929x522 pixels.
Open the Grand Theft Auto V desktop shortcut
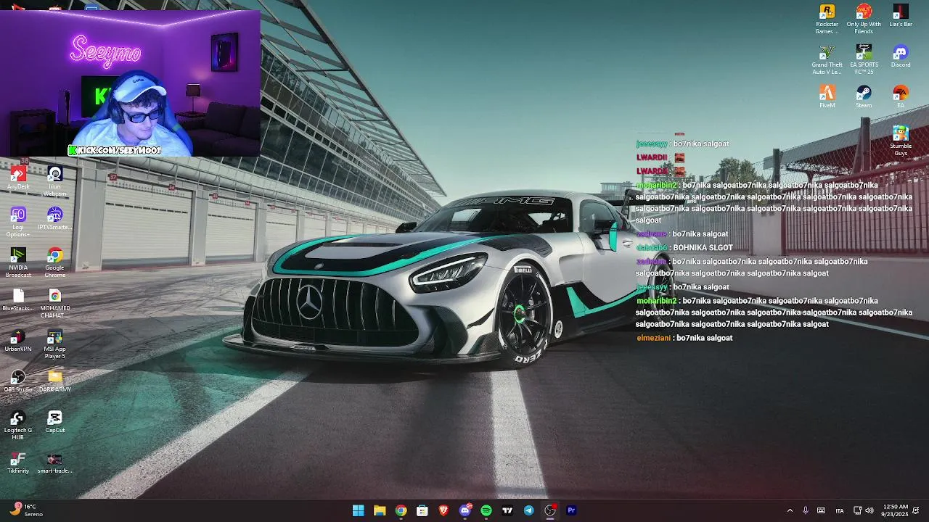tap(827, 59)
